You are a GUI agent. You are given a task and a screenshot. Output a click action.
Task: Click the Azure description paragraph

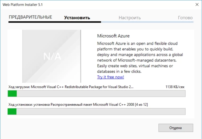coord(140,57)
